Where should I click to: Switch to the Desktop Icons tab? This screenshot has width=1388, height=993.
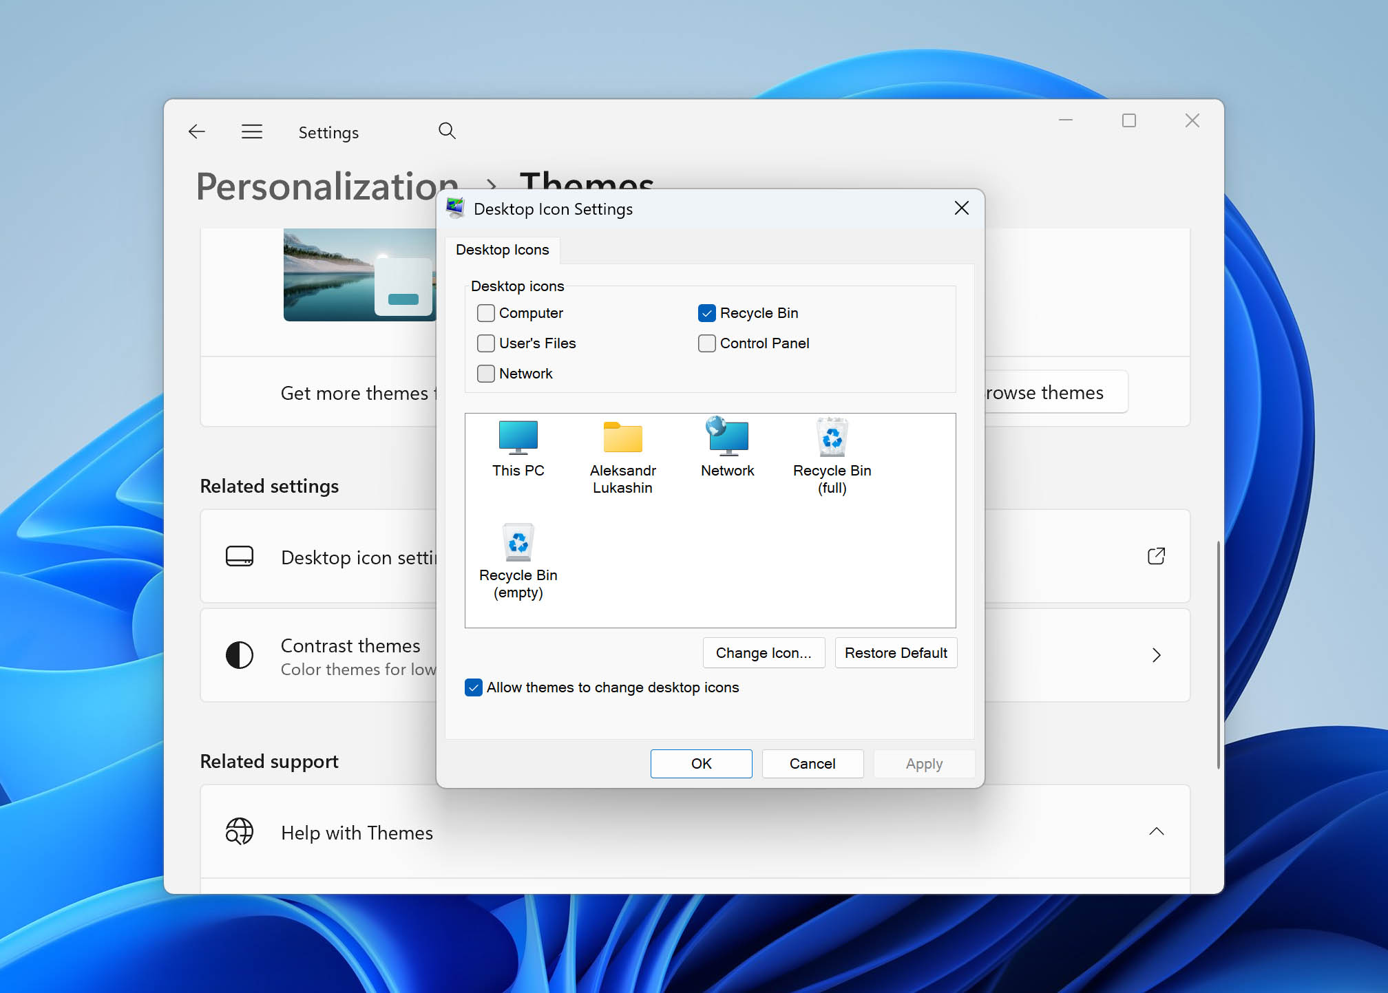[x=503, y=250]
